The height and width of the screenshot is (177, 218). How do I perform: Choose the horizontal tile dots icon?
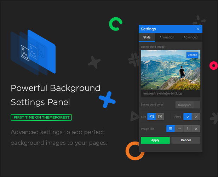[179, 129]
